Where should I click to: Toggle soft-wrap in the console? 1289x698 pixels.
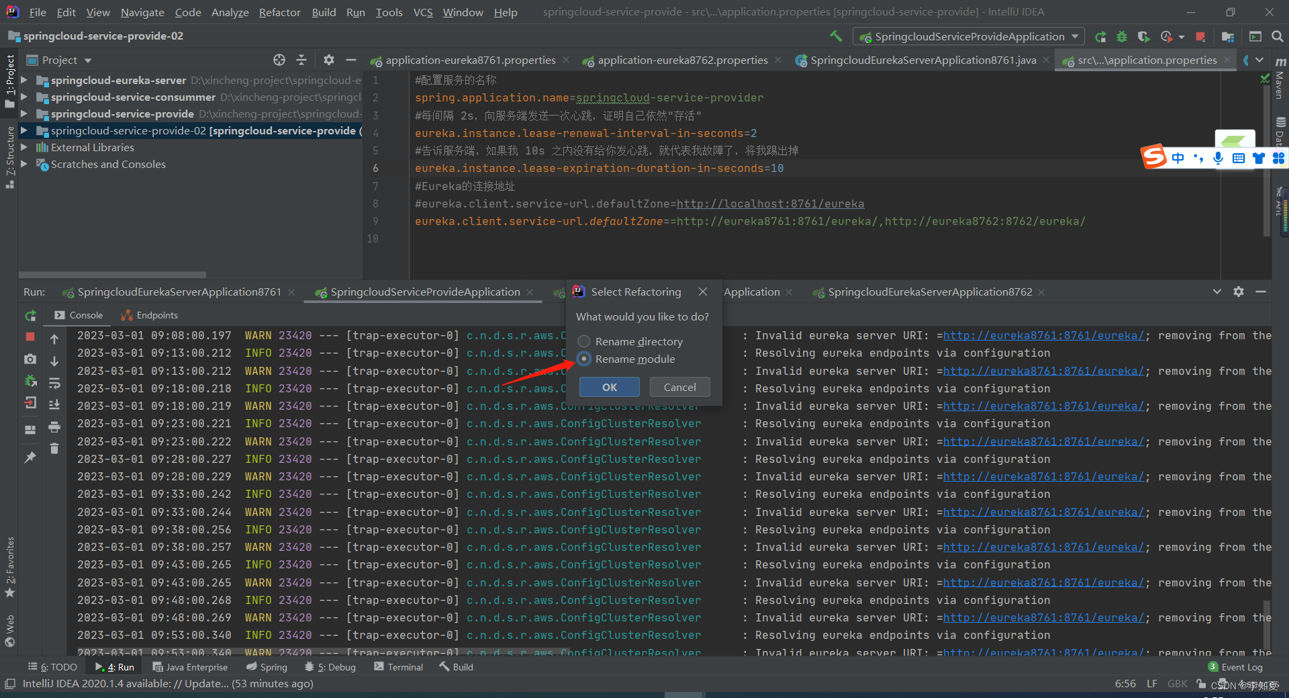(x=54, y=383)
